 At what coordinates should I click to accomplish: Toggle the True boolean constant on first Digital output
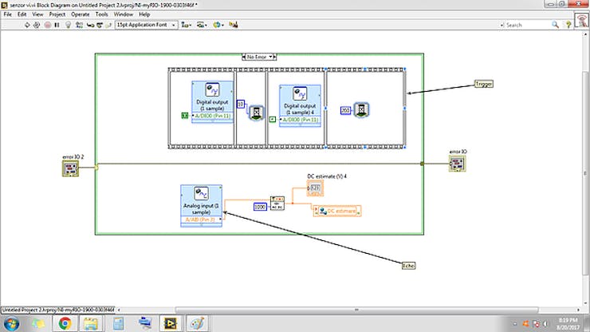click(x=185, y=115)
